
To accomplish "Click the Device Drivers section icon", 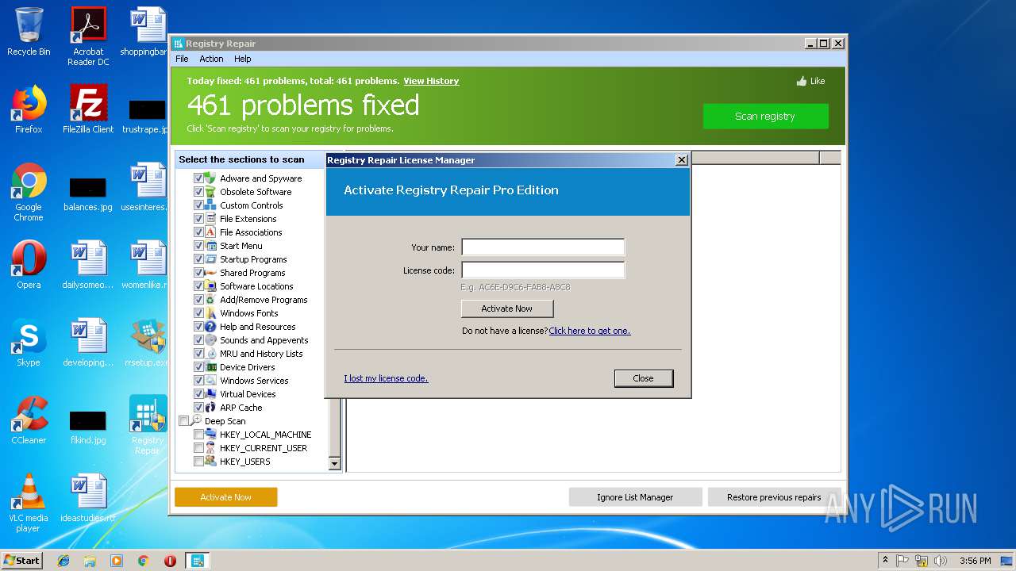I will click(210, 367).
